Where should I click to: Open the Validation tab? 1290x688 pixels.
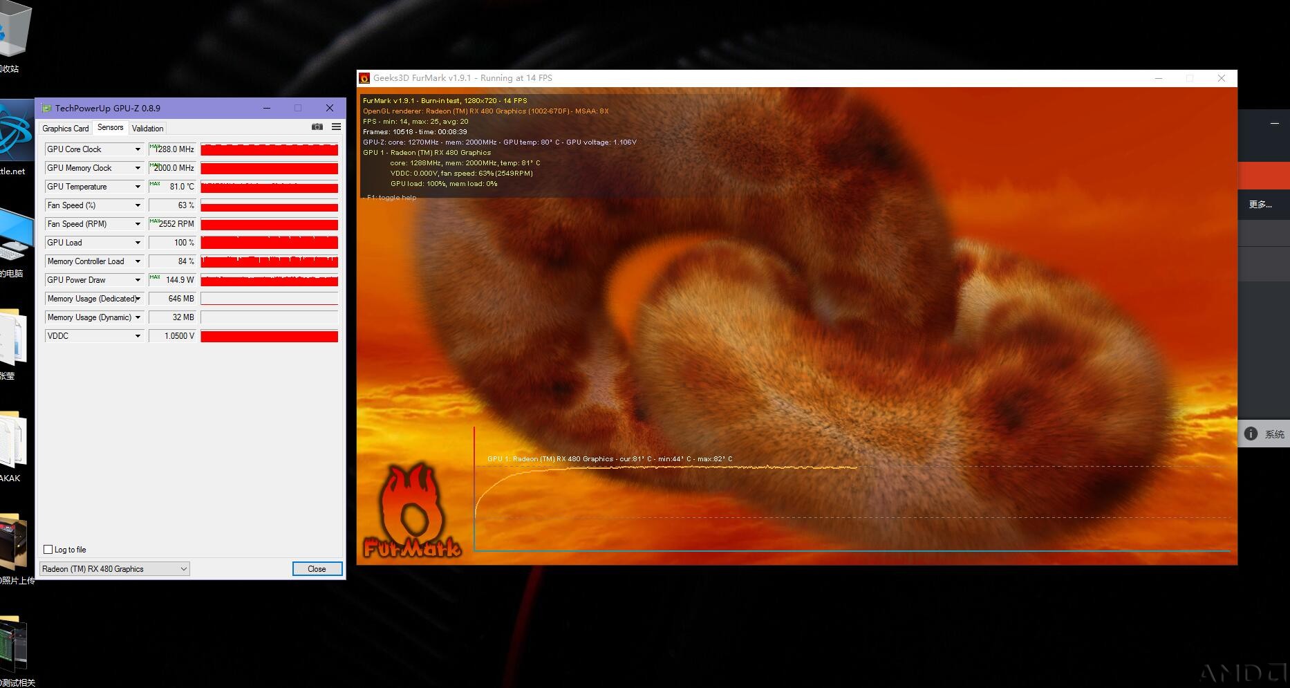(147, 128)
